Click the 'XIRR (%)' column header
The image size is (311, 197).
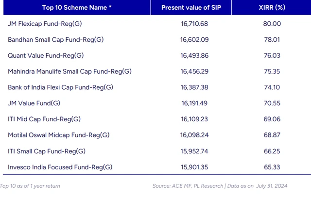point(272,8)
